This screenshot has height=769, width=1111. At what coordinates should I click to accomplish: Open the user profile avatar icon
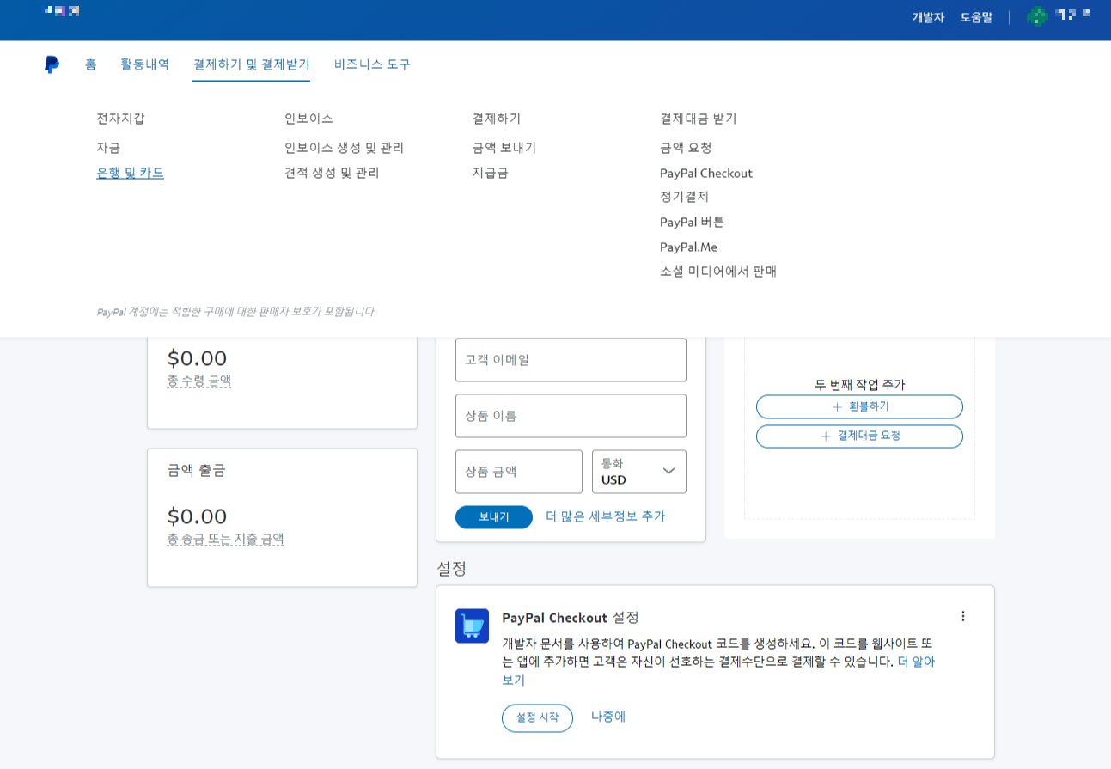[1037, 15]
